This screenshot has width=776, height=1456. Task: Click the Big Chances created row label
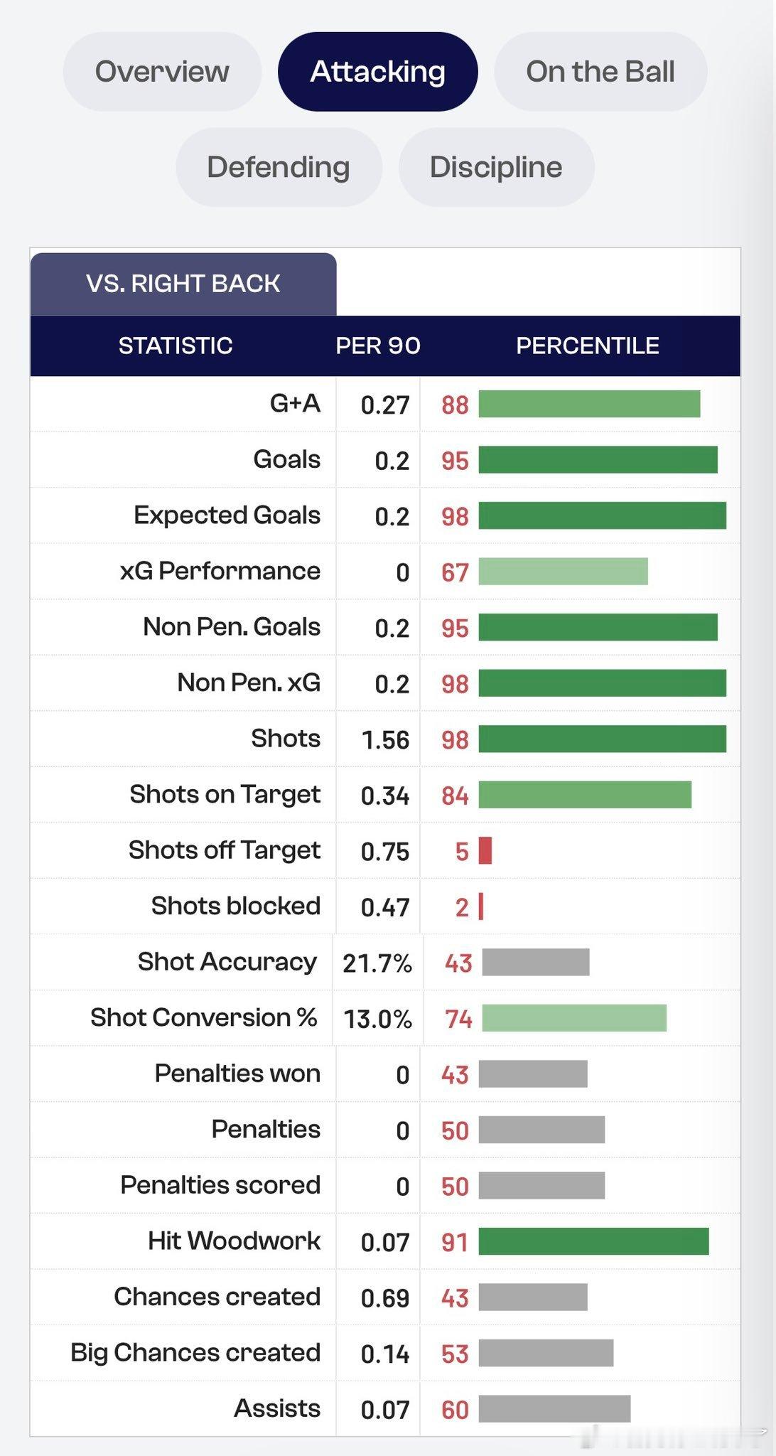click(x=195, y=1352)
